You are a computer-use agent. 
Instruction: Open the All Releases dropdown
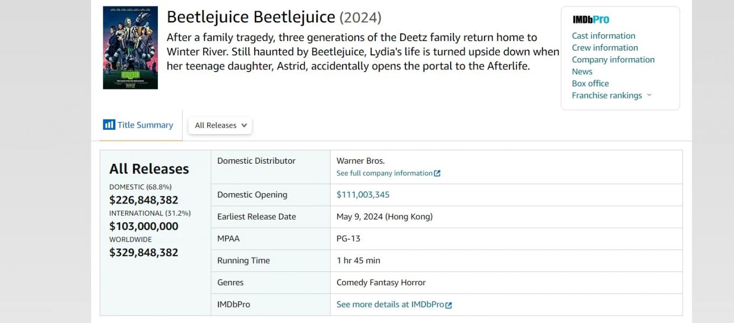tap(220, 125)
